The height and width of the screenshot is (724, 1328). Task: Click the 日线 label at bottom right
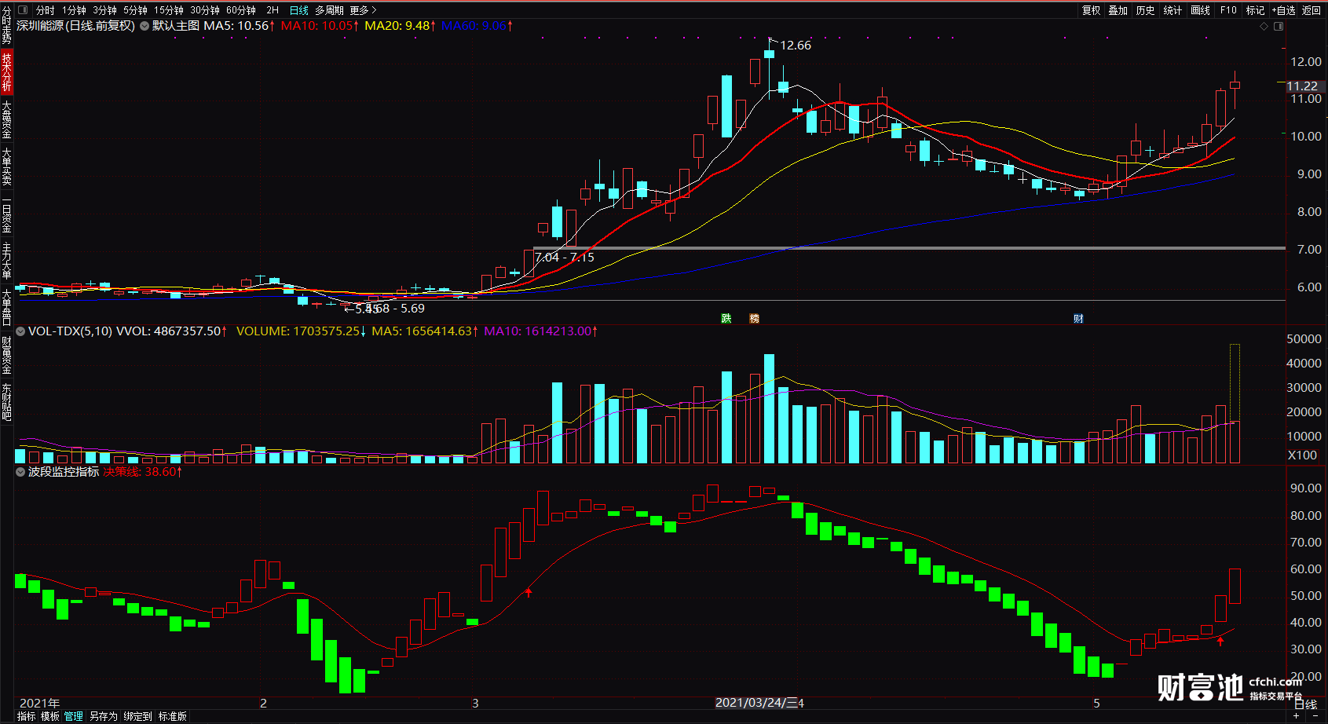[1305, 704]
